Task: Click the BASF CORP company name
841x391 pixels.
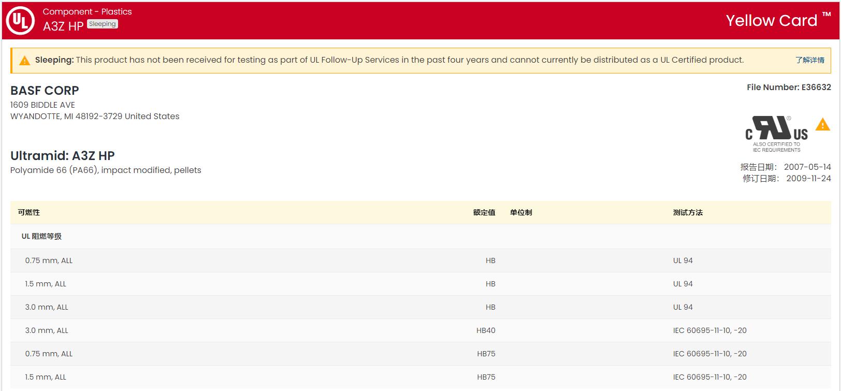Action: 45,90
